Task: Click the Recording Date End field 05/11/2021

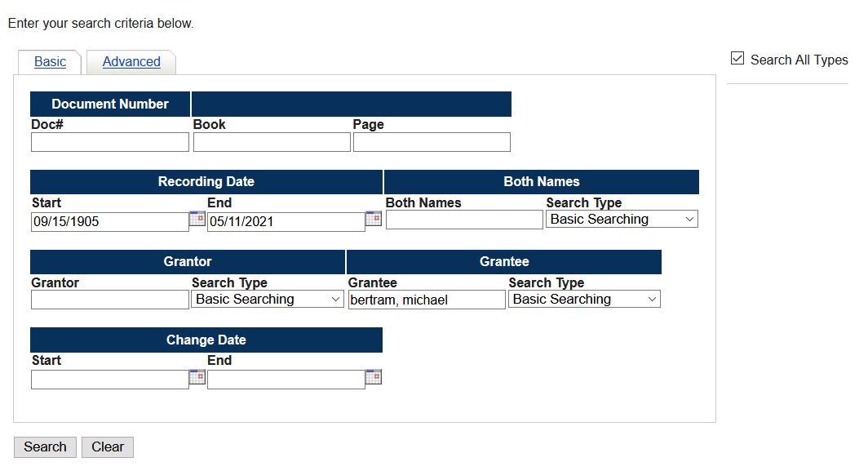Action: pyautogui.click(x=286, y=222)
